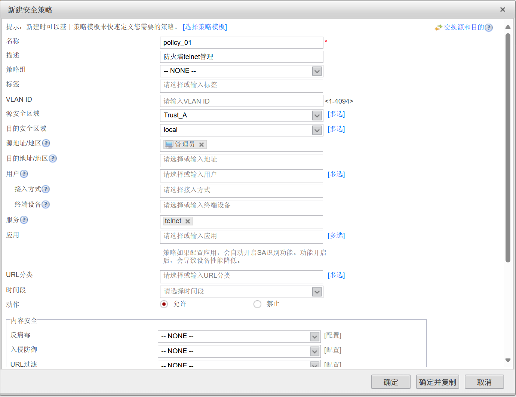This screenshot has height=397, width=516.
Task: Click the 确定 button
Action: pos(391,382)
